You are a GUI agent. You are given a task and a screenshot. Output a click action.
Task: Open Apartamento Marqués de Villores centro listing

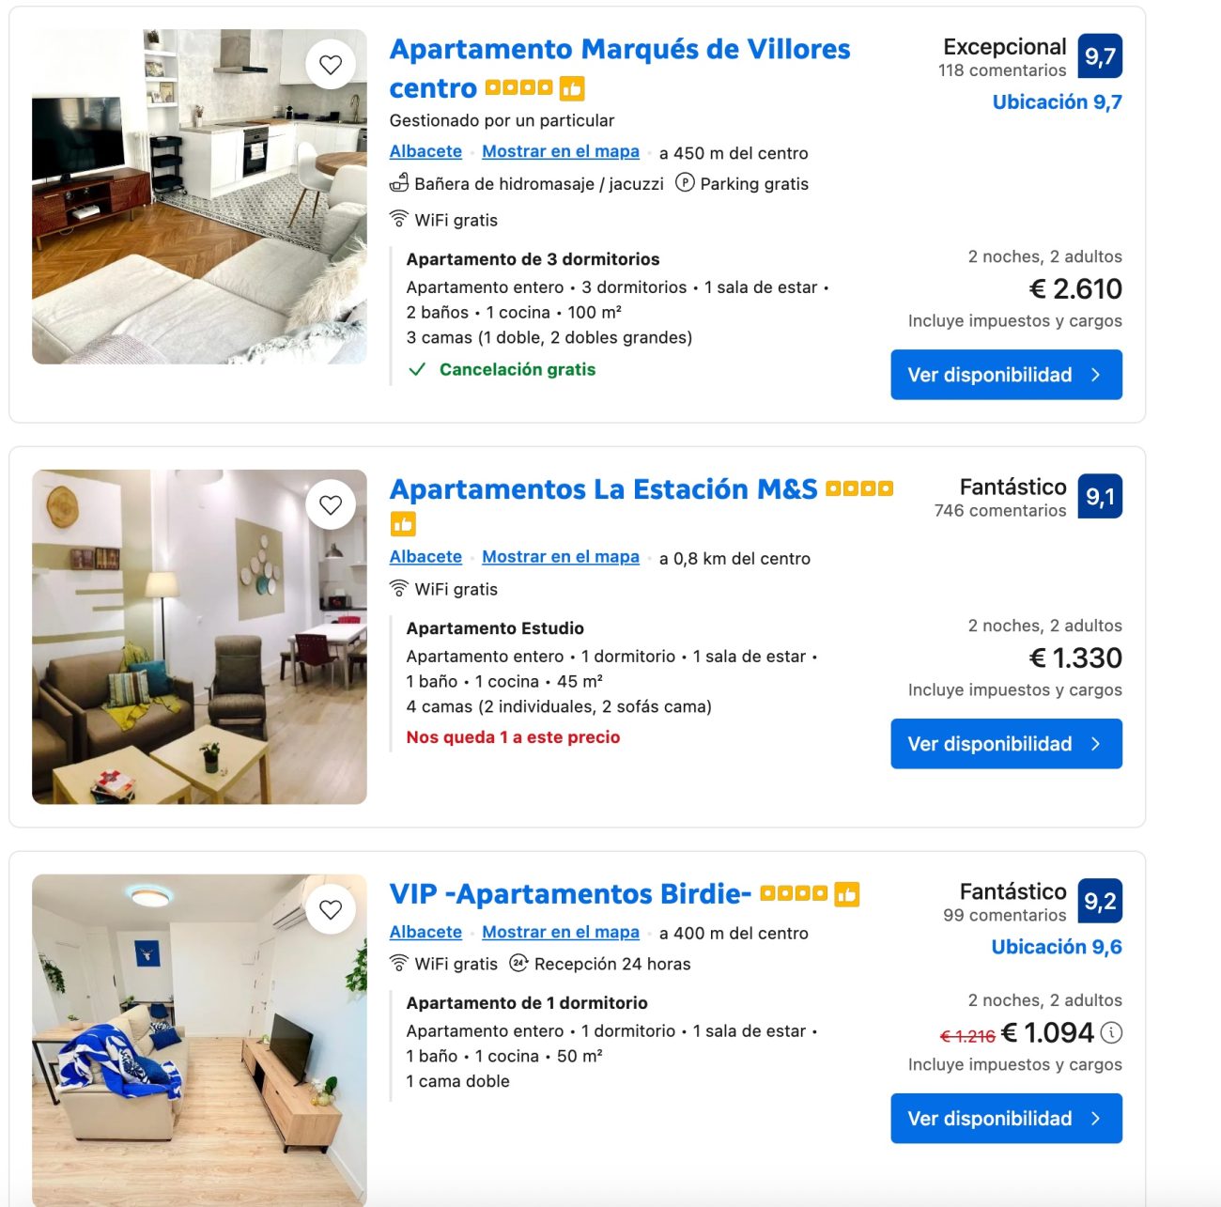click(620, 69)
